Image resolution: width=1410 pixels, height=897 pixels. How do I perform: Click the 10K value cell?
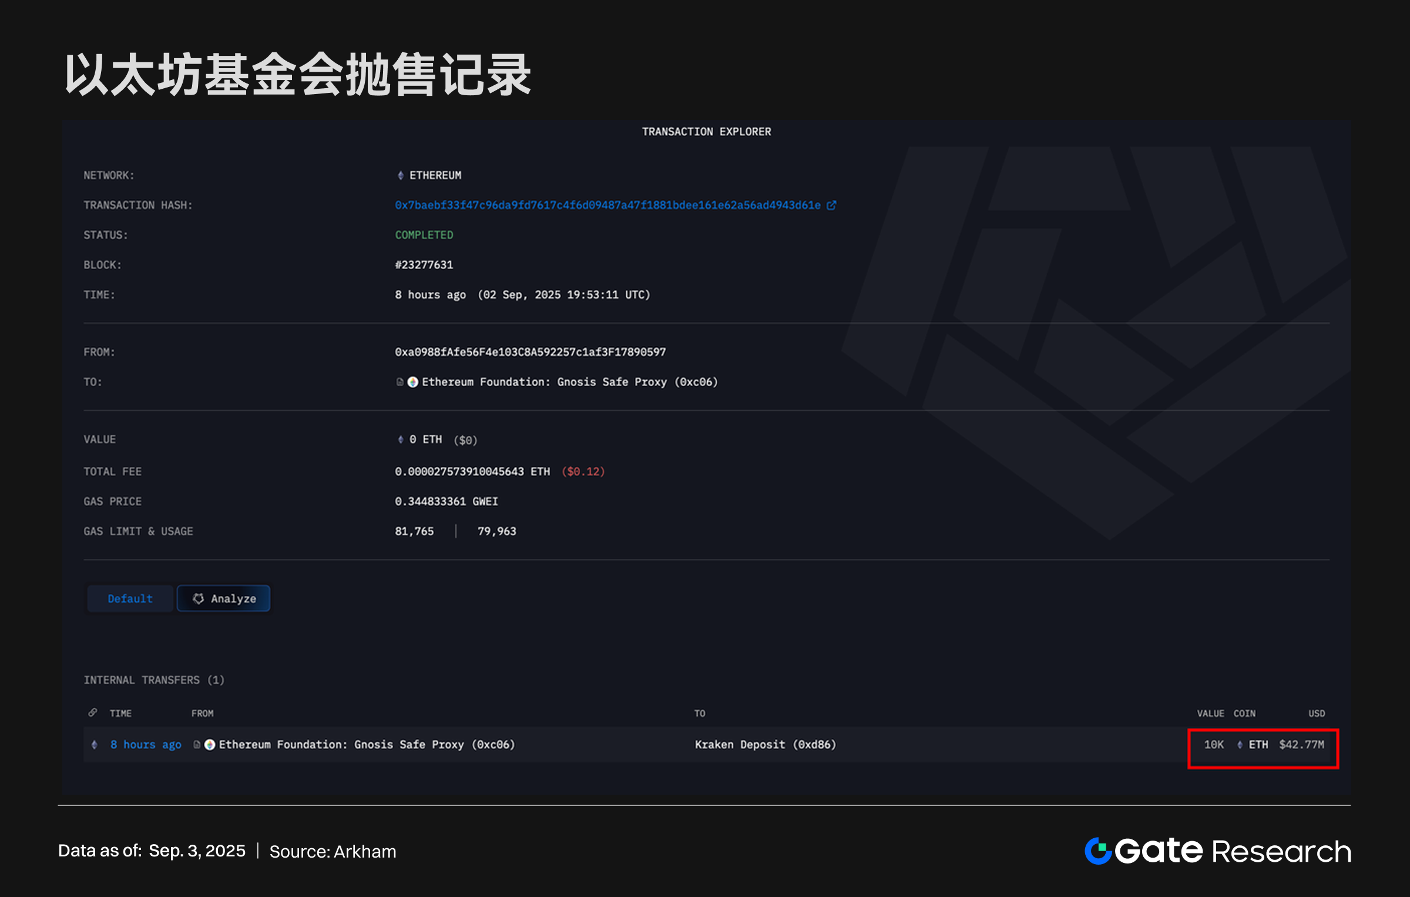1214,745
